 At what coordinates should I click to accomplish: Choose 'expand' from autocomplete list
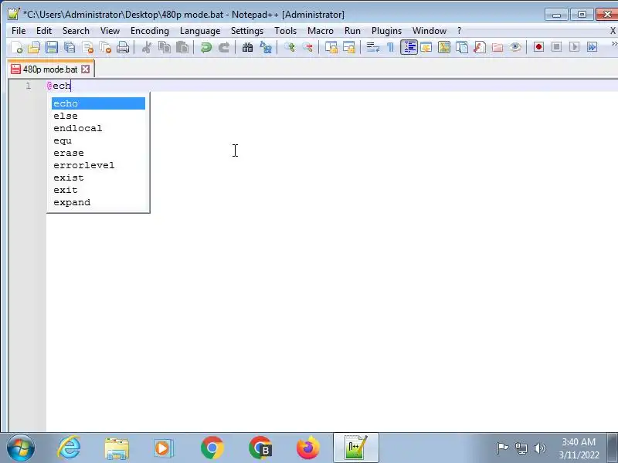(x=99, y=202)
